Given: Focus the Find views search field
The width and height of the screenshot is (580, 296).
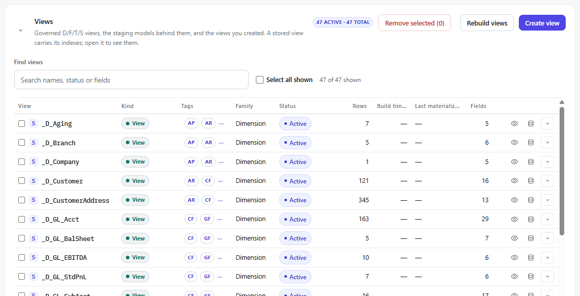Looking at the screenshot, I should [131, 80].
